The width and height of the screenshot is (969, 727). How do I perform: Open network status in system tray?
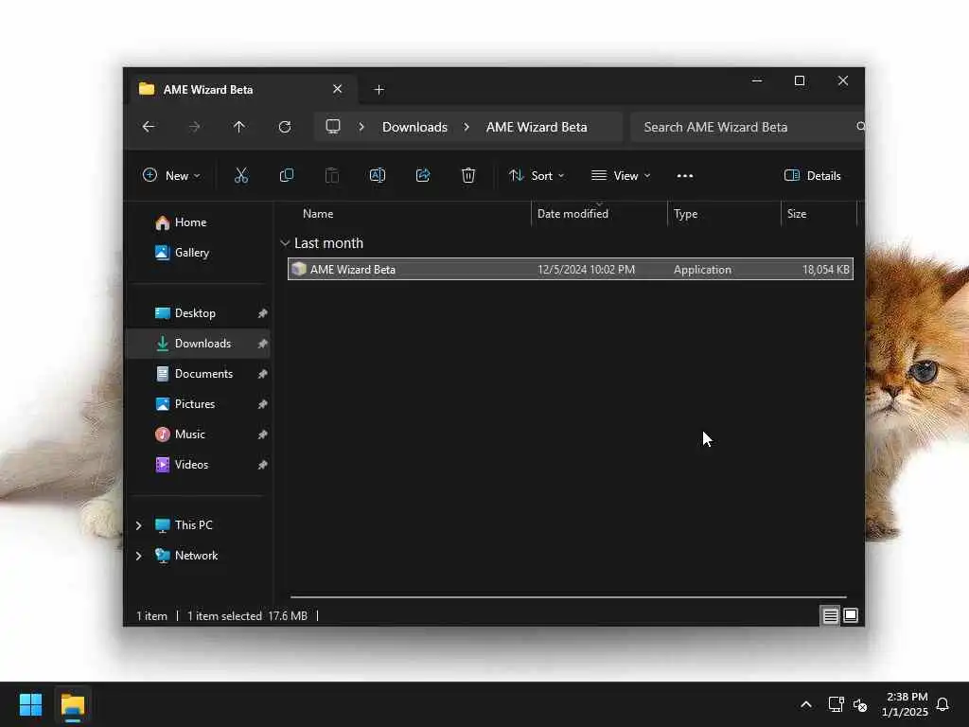coord(836,704)
